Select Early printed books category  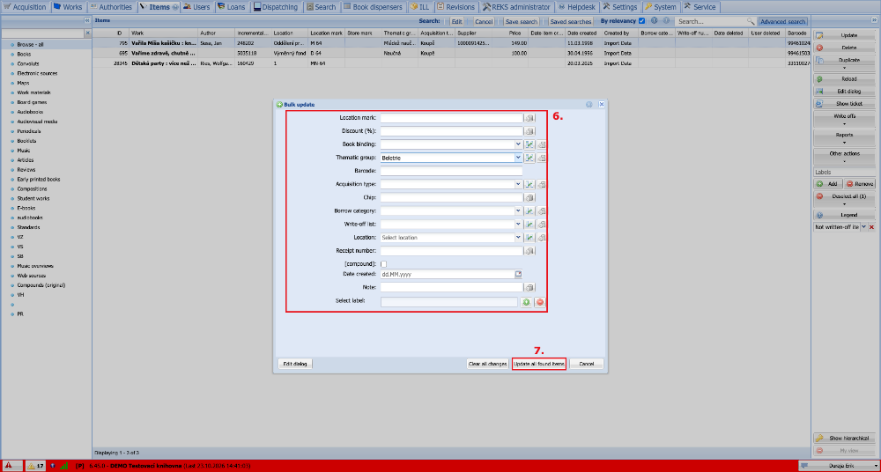(38, 180)
